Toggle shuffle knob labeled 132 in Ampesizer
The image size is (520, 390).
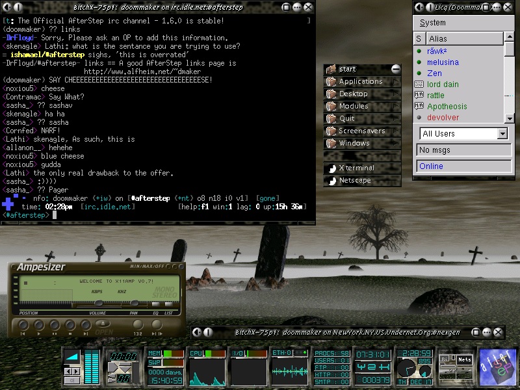click(138, 324)
